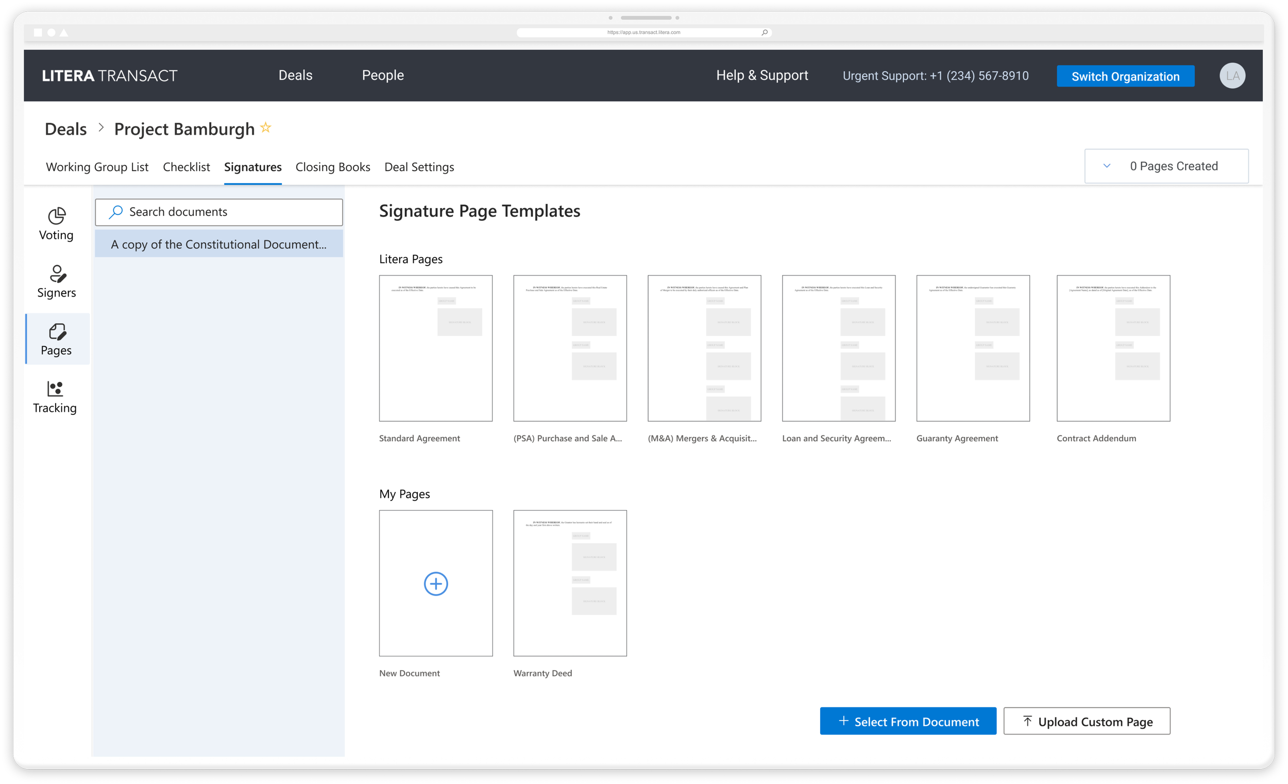The height and width of the screenshot is (784, 1288).
Task: Open the Tracking sidebar section
Action: coord(55,396)
